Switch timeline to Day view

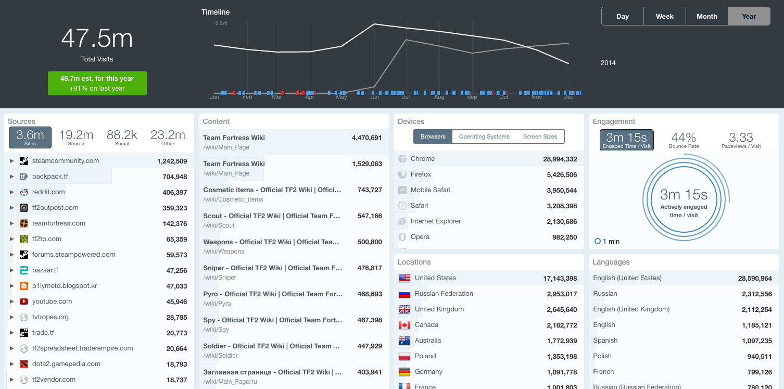pyautogui.click(x=623, y=16)
